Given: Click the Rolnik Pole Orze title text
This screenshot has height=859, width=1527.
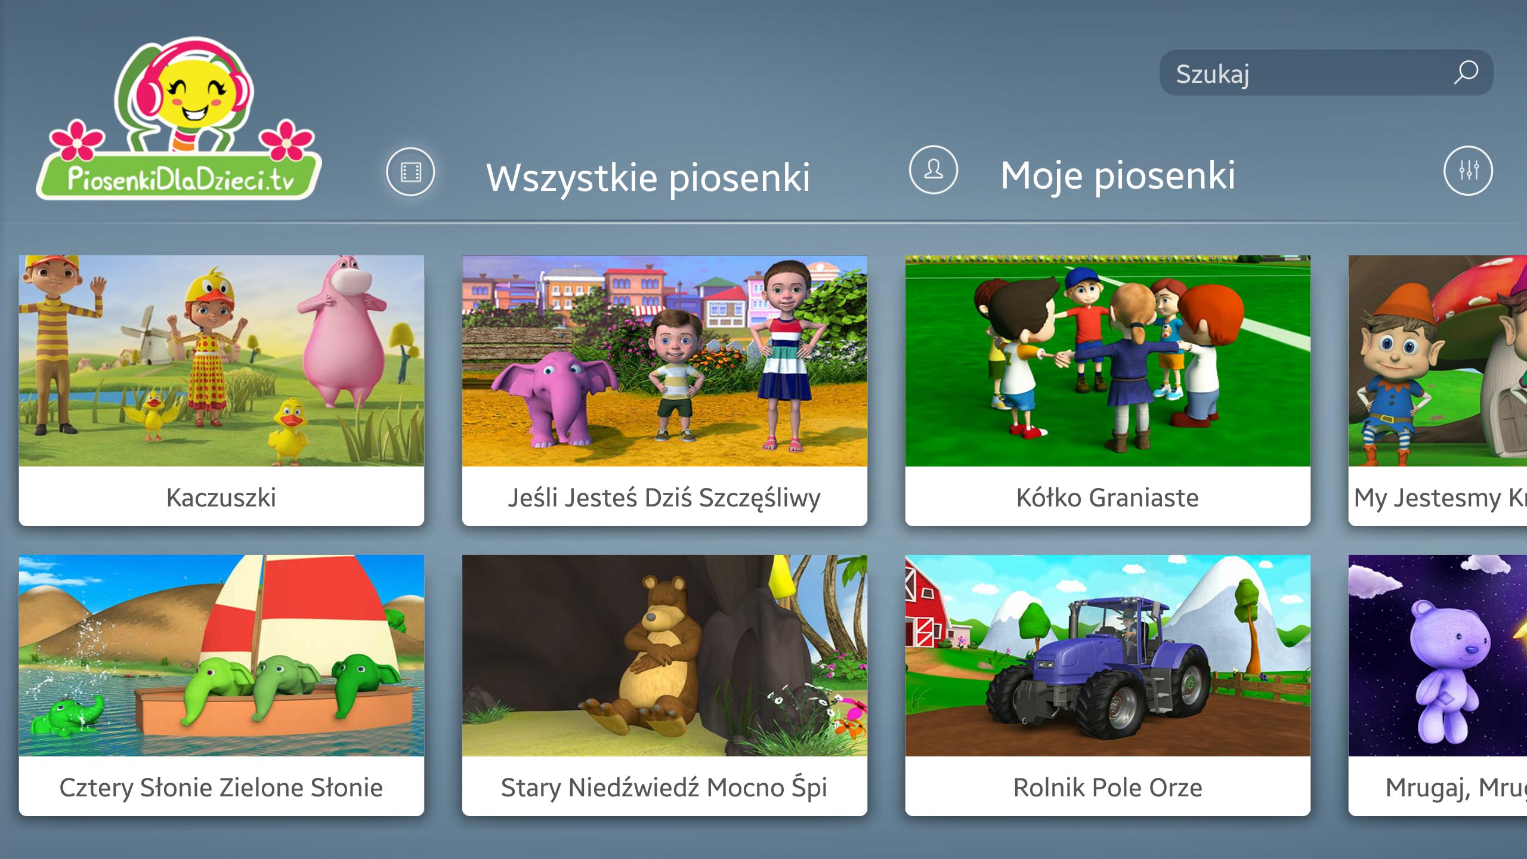Looking at the screenshot, I should coord(1108,787).
